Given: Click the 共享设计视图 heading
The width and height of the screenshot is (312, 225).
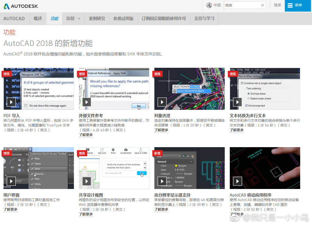Looking at the screenshot, I should click(91, 195).
